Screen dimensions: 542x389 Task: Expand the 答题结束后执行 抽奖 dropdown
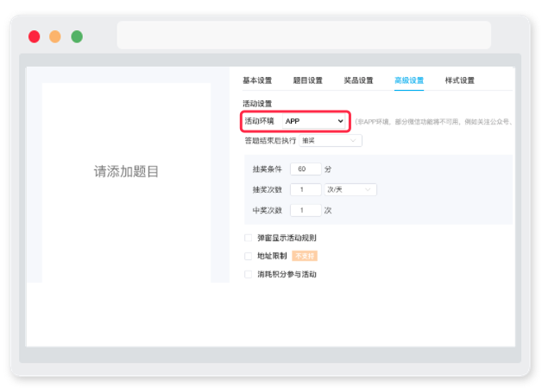[x=331, y=141]
